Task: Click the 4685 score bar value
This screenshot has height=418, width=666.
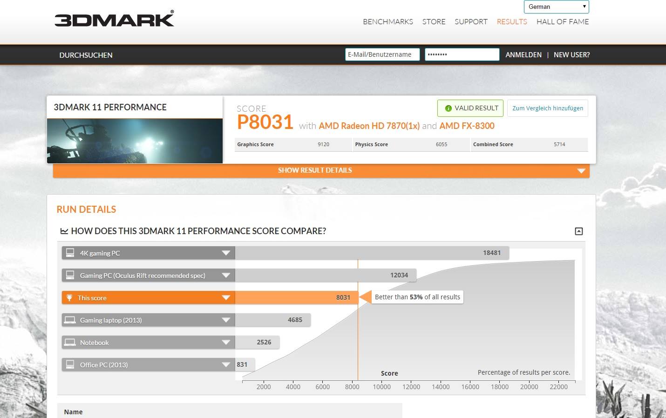Action: [295, 320]
